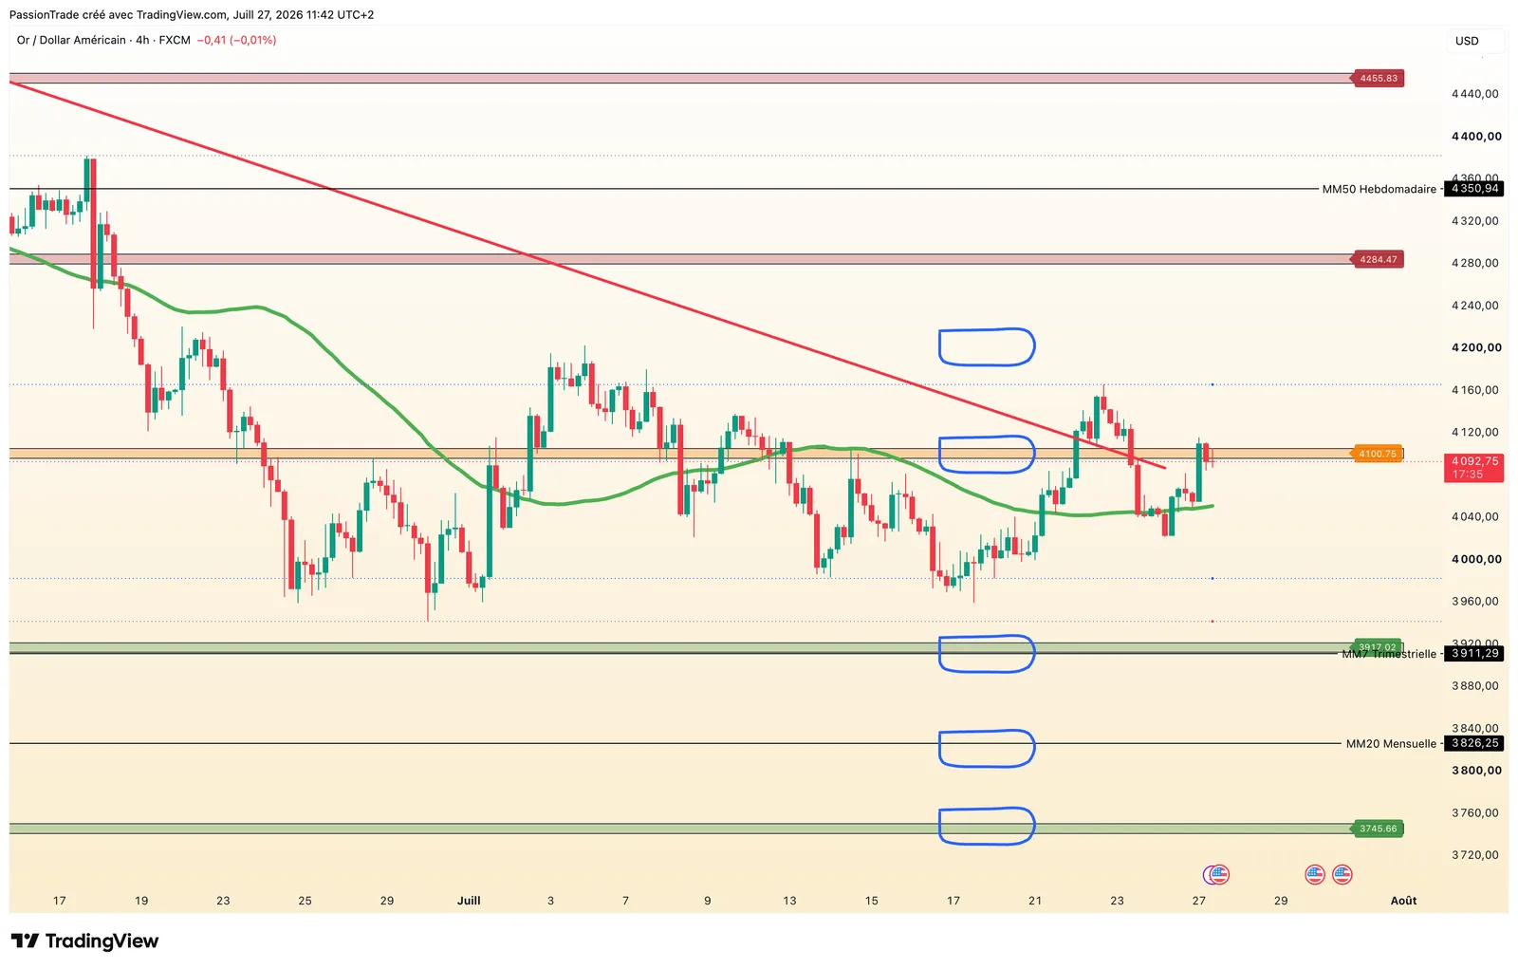Select the green 3745.66 support price tag
The image size is (1518, 969).
[1378, 829]
